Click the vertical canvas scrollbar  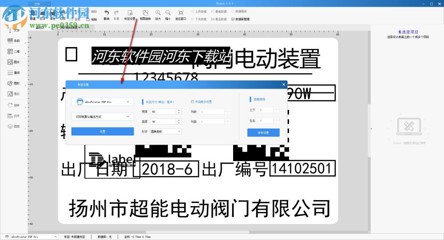369,130
